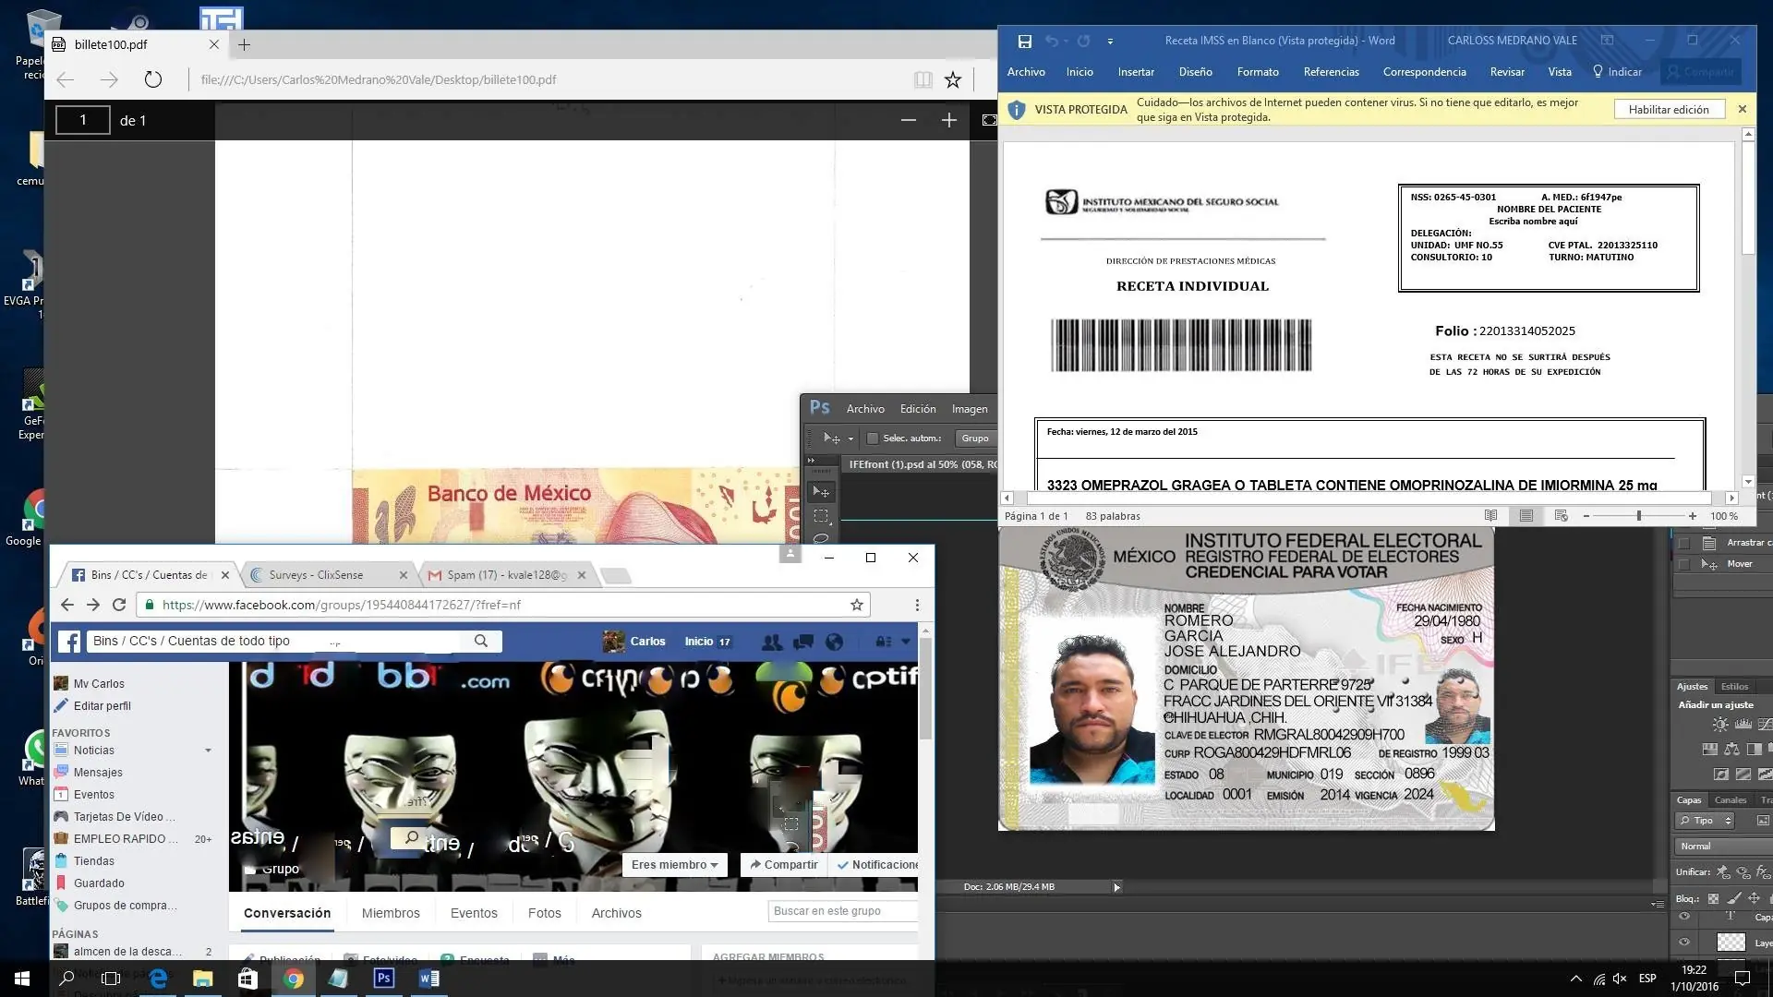Toggle visibility eye of the Layer thumbnail row
1773x997 pixels.
(x=1684, y=943)
